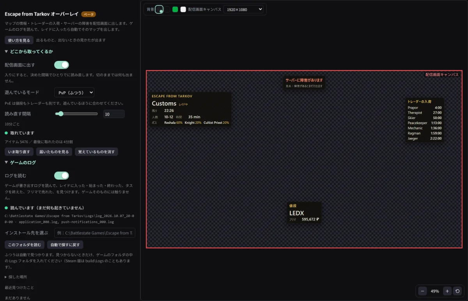This screenshot has height=301, width=468.
Task: Click the 49% zoom level readout
Action: click(x=435, y=291)
